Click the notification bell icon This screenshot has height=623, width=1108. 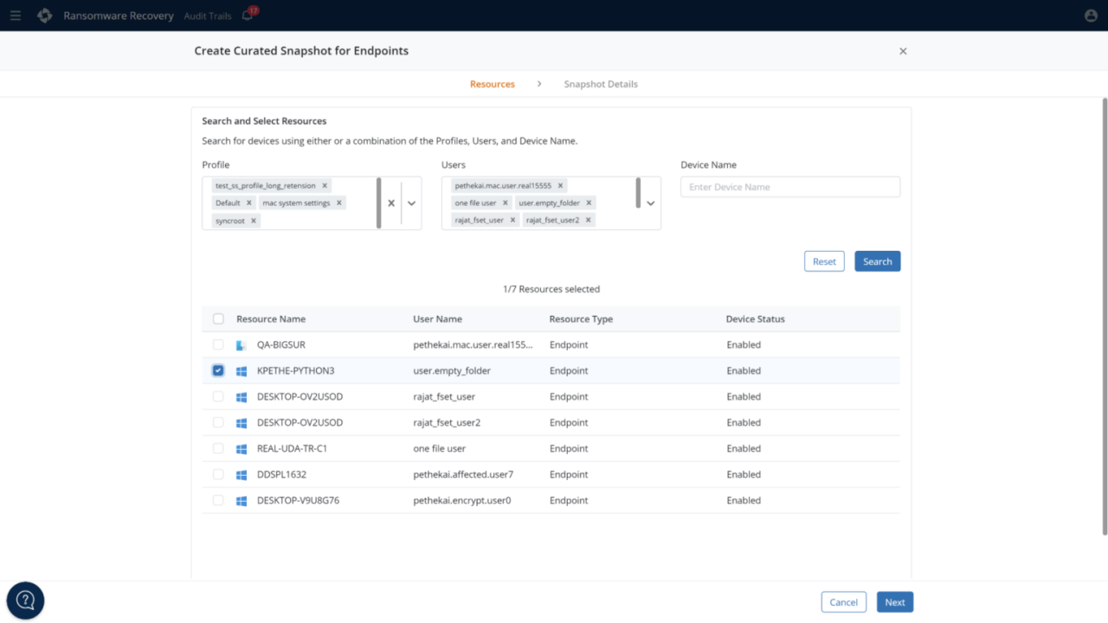click(248, 16)
